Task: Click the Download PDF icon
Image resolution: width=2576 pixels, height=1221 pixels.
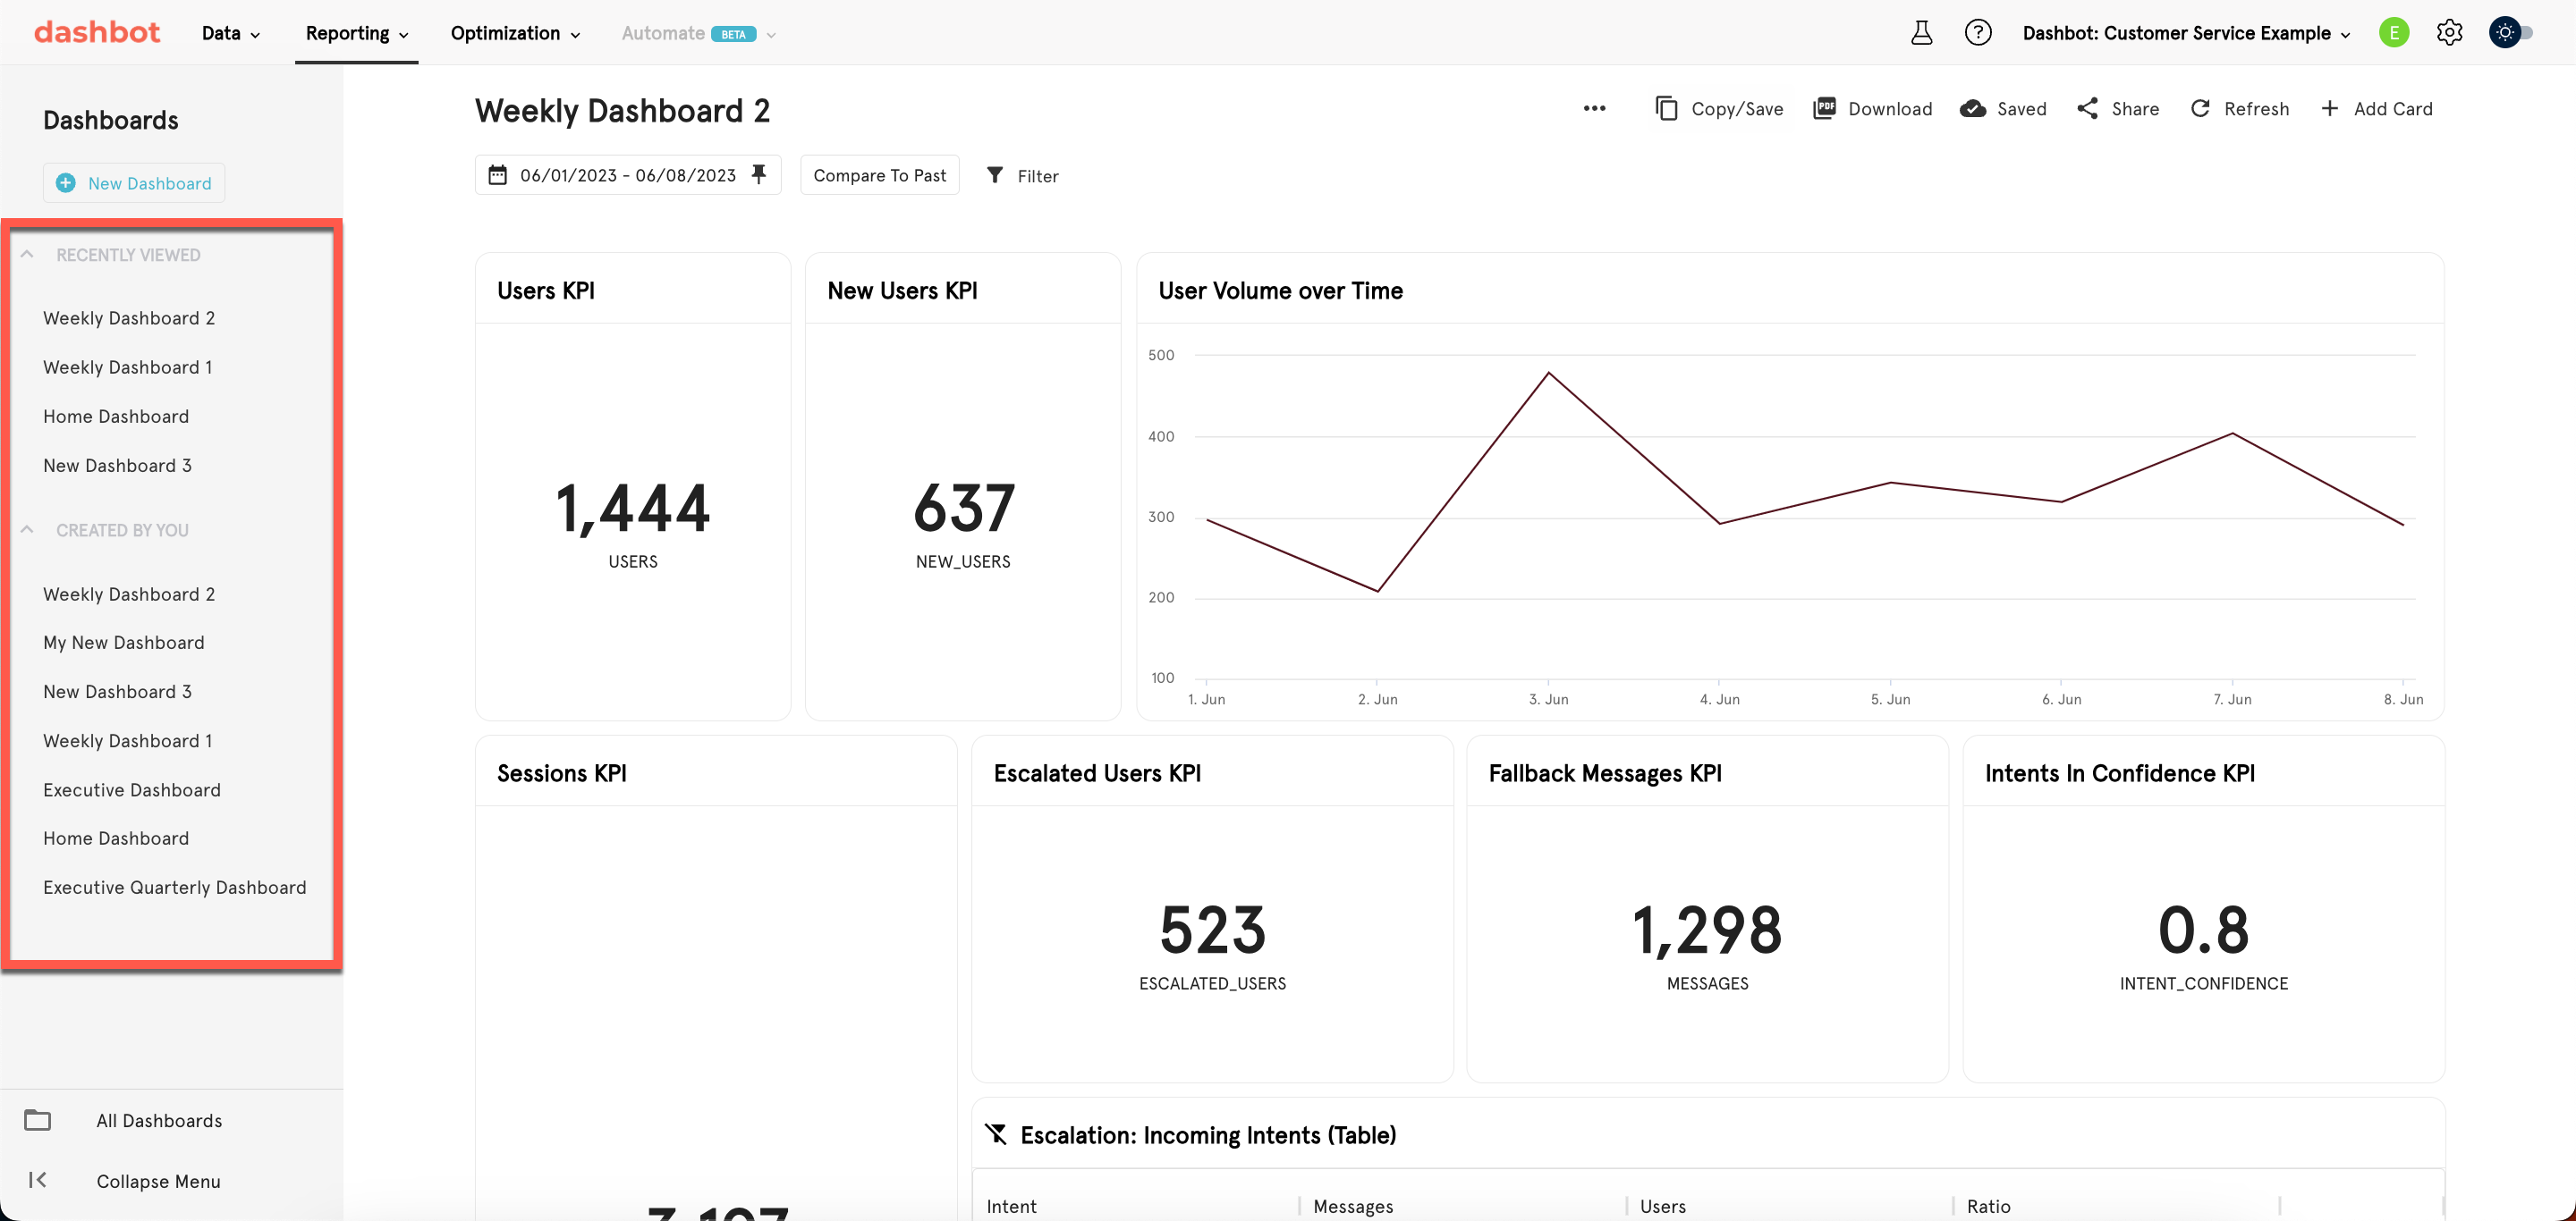Action: coord(1824,108)
